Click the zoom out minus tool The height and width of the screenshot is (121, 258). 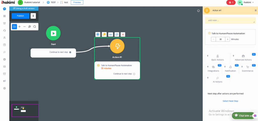tap(24, 27)
